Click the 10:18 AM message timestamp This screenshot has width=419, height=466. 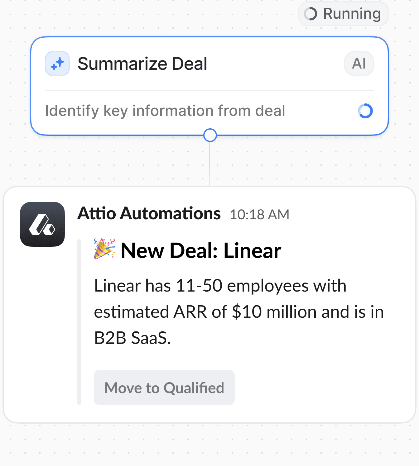click(x=259, y=215)
